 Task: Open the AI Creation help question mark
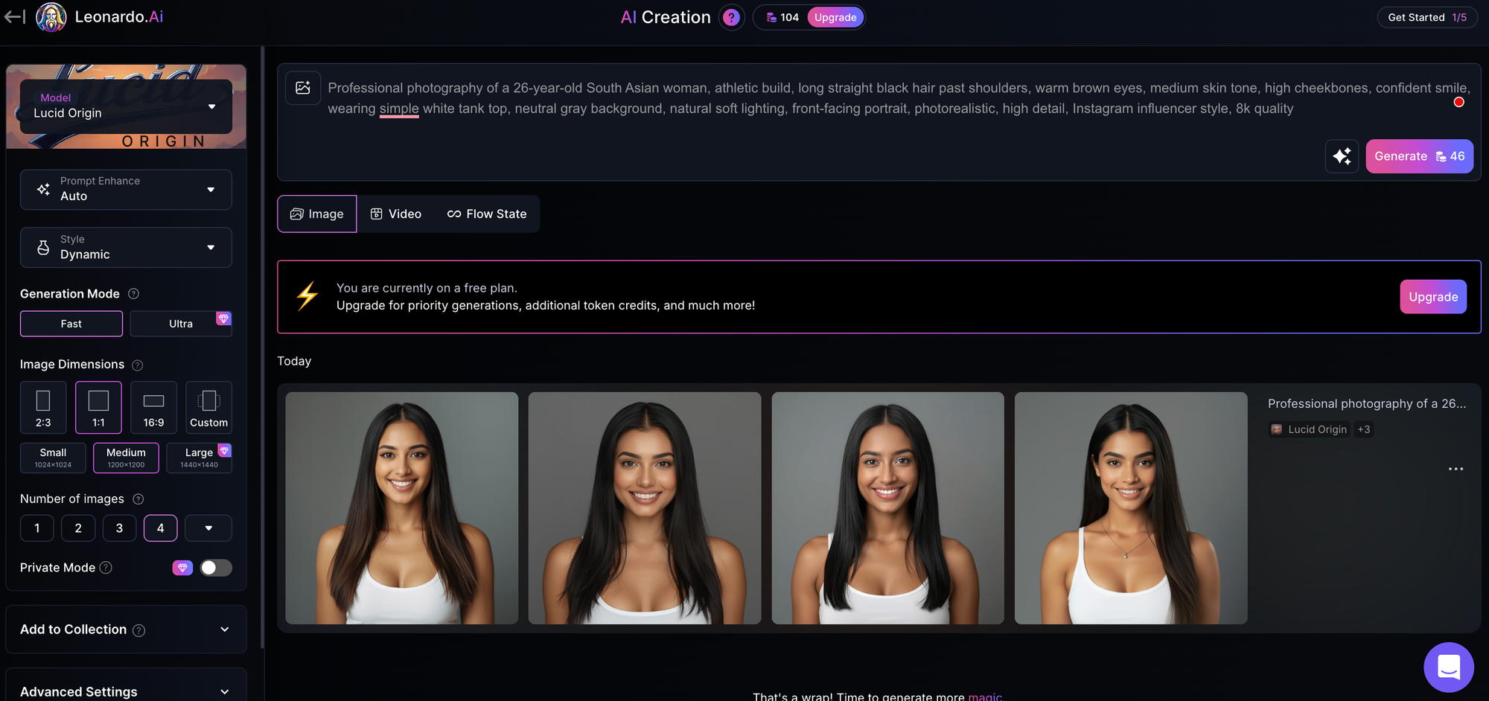[x=731, y=17]
